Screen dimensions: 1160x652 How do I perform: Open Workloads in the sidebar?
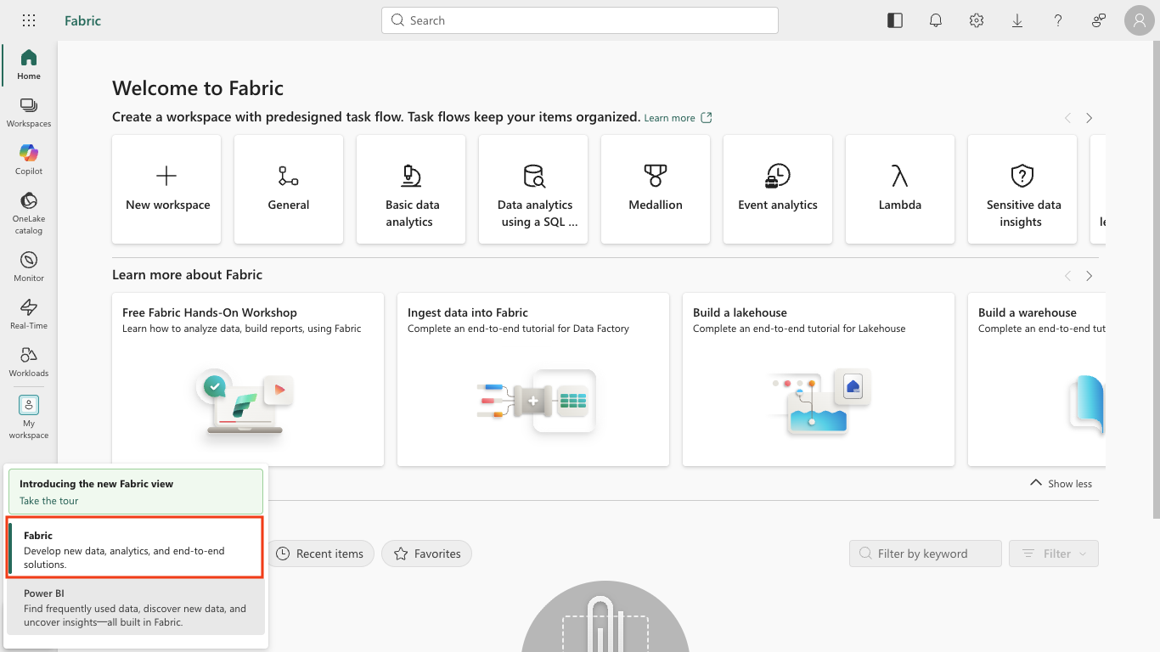(29, 362)
